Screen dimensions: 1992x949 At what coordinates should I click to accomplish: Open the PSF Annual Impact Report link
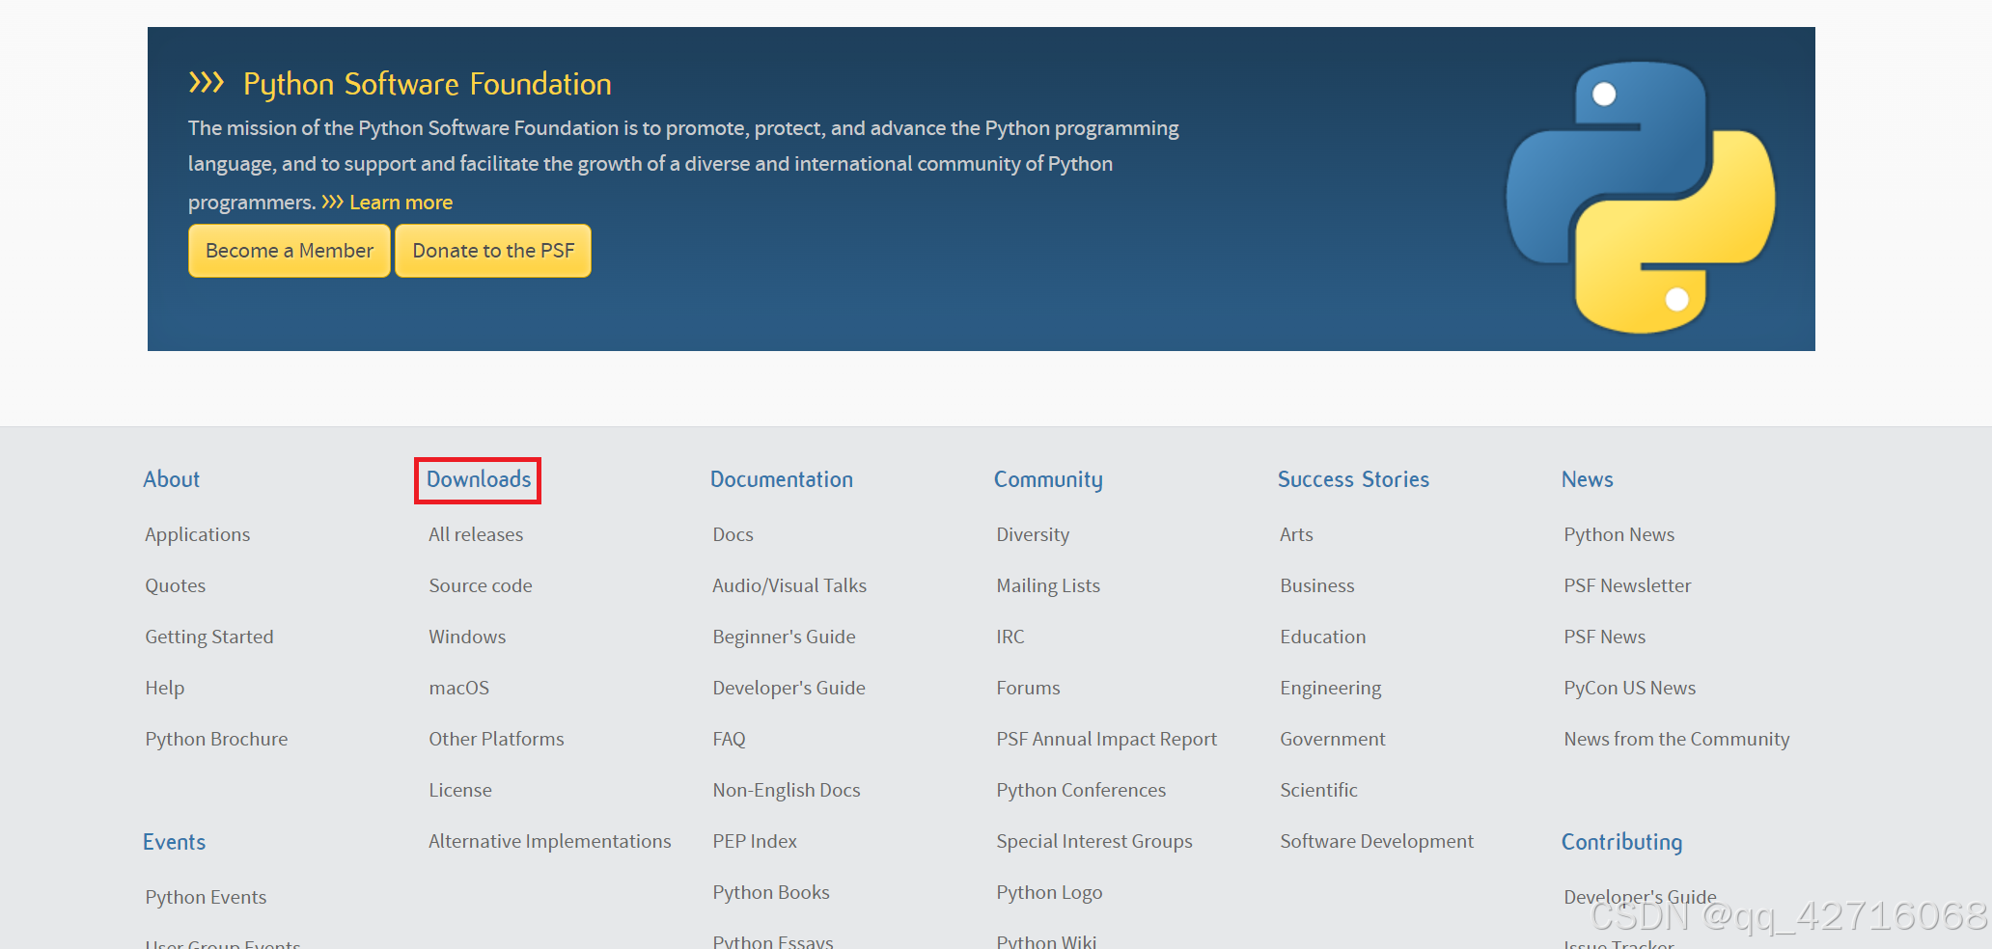[x=1107, y=739]
